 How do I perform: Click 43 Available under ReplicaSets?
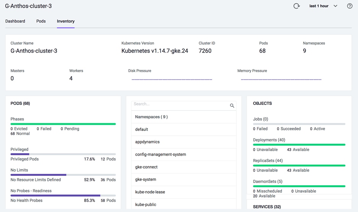tap(298, 170)
